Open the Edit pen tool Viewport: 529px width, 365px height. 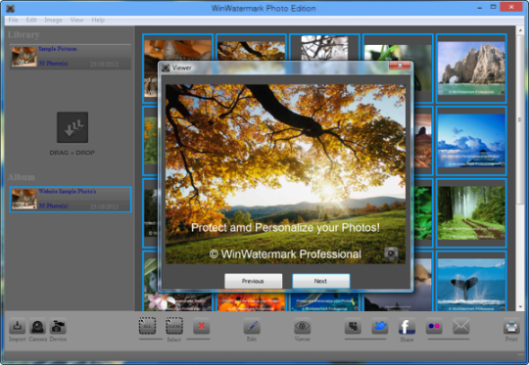[252, 326]
